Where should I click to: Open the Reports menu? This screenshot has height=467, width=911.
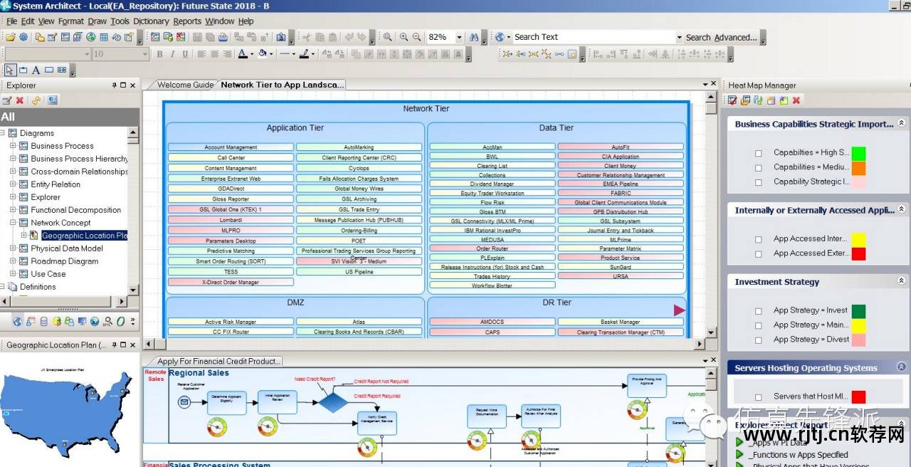(187, 21)
